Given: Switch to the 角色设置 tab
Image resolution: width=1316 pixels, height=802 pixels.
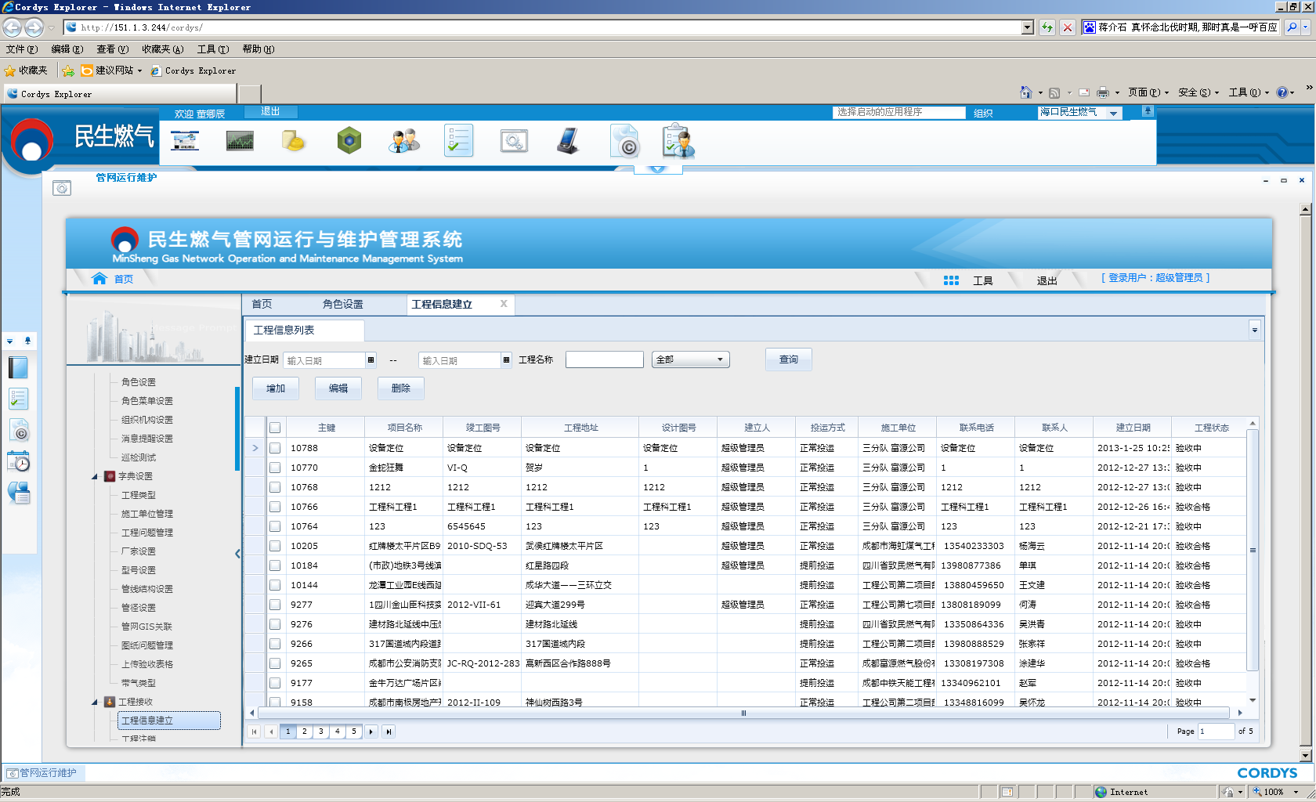Looking at the screenshot, I should (x=342, y=305).
